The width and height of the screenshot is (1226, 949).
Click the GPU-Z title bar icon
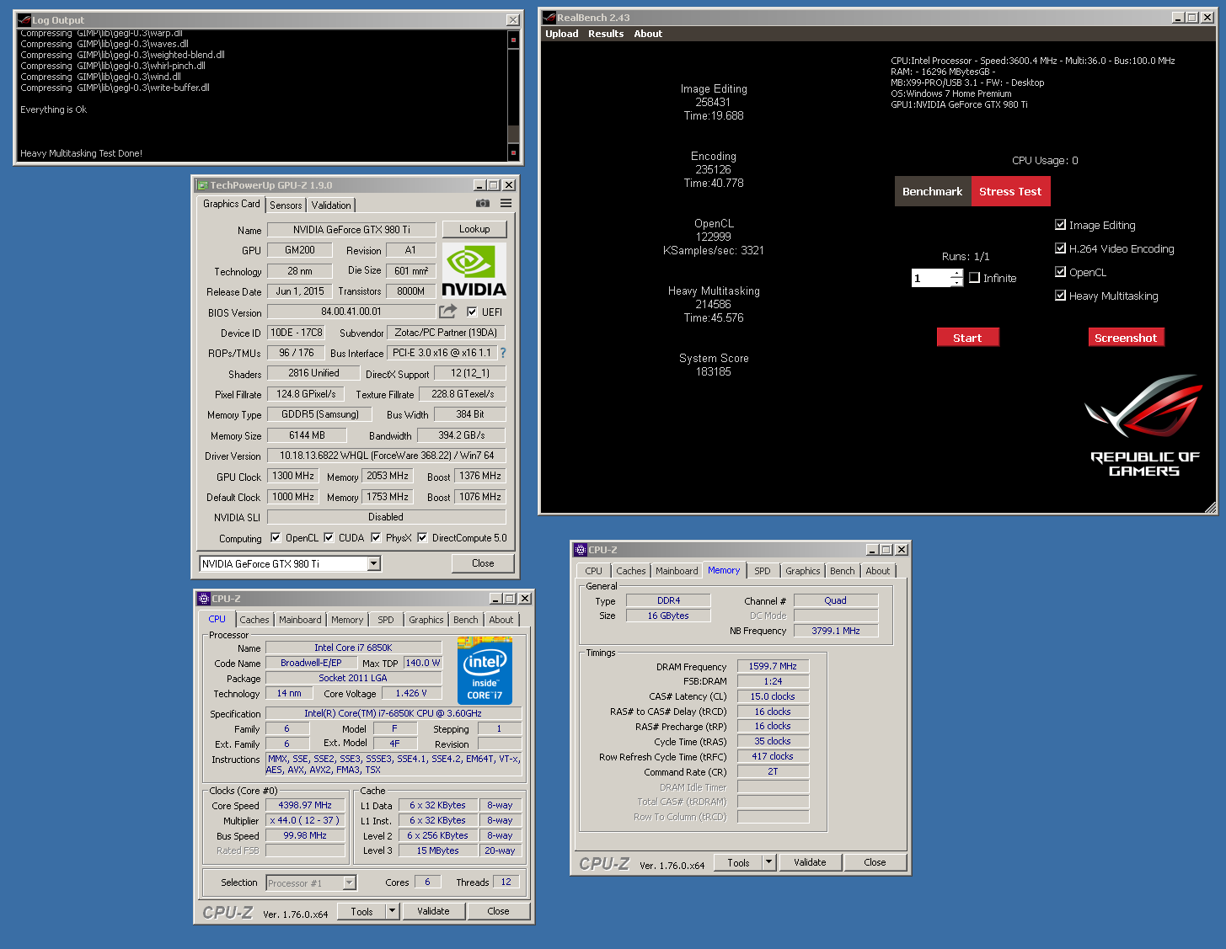click(202, 185)
